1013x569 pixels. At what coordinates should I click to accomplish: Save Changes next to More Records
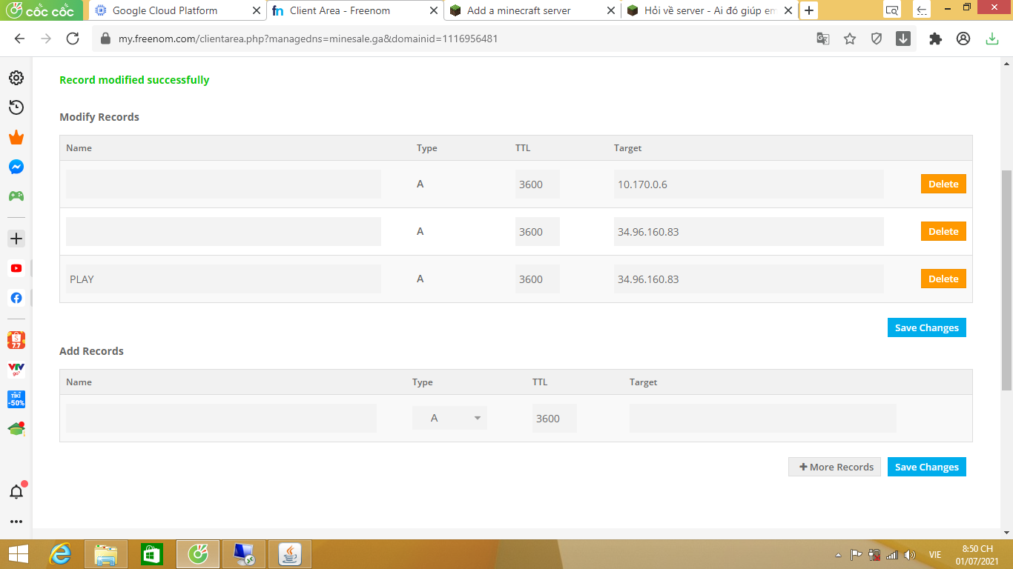pyautogui.click(x=927, y=467)
